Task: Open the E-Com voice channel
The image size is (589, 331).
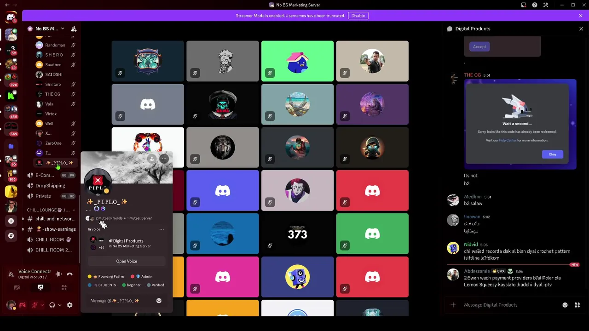Action: (x=51, y=175)
